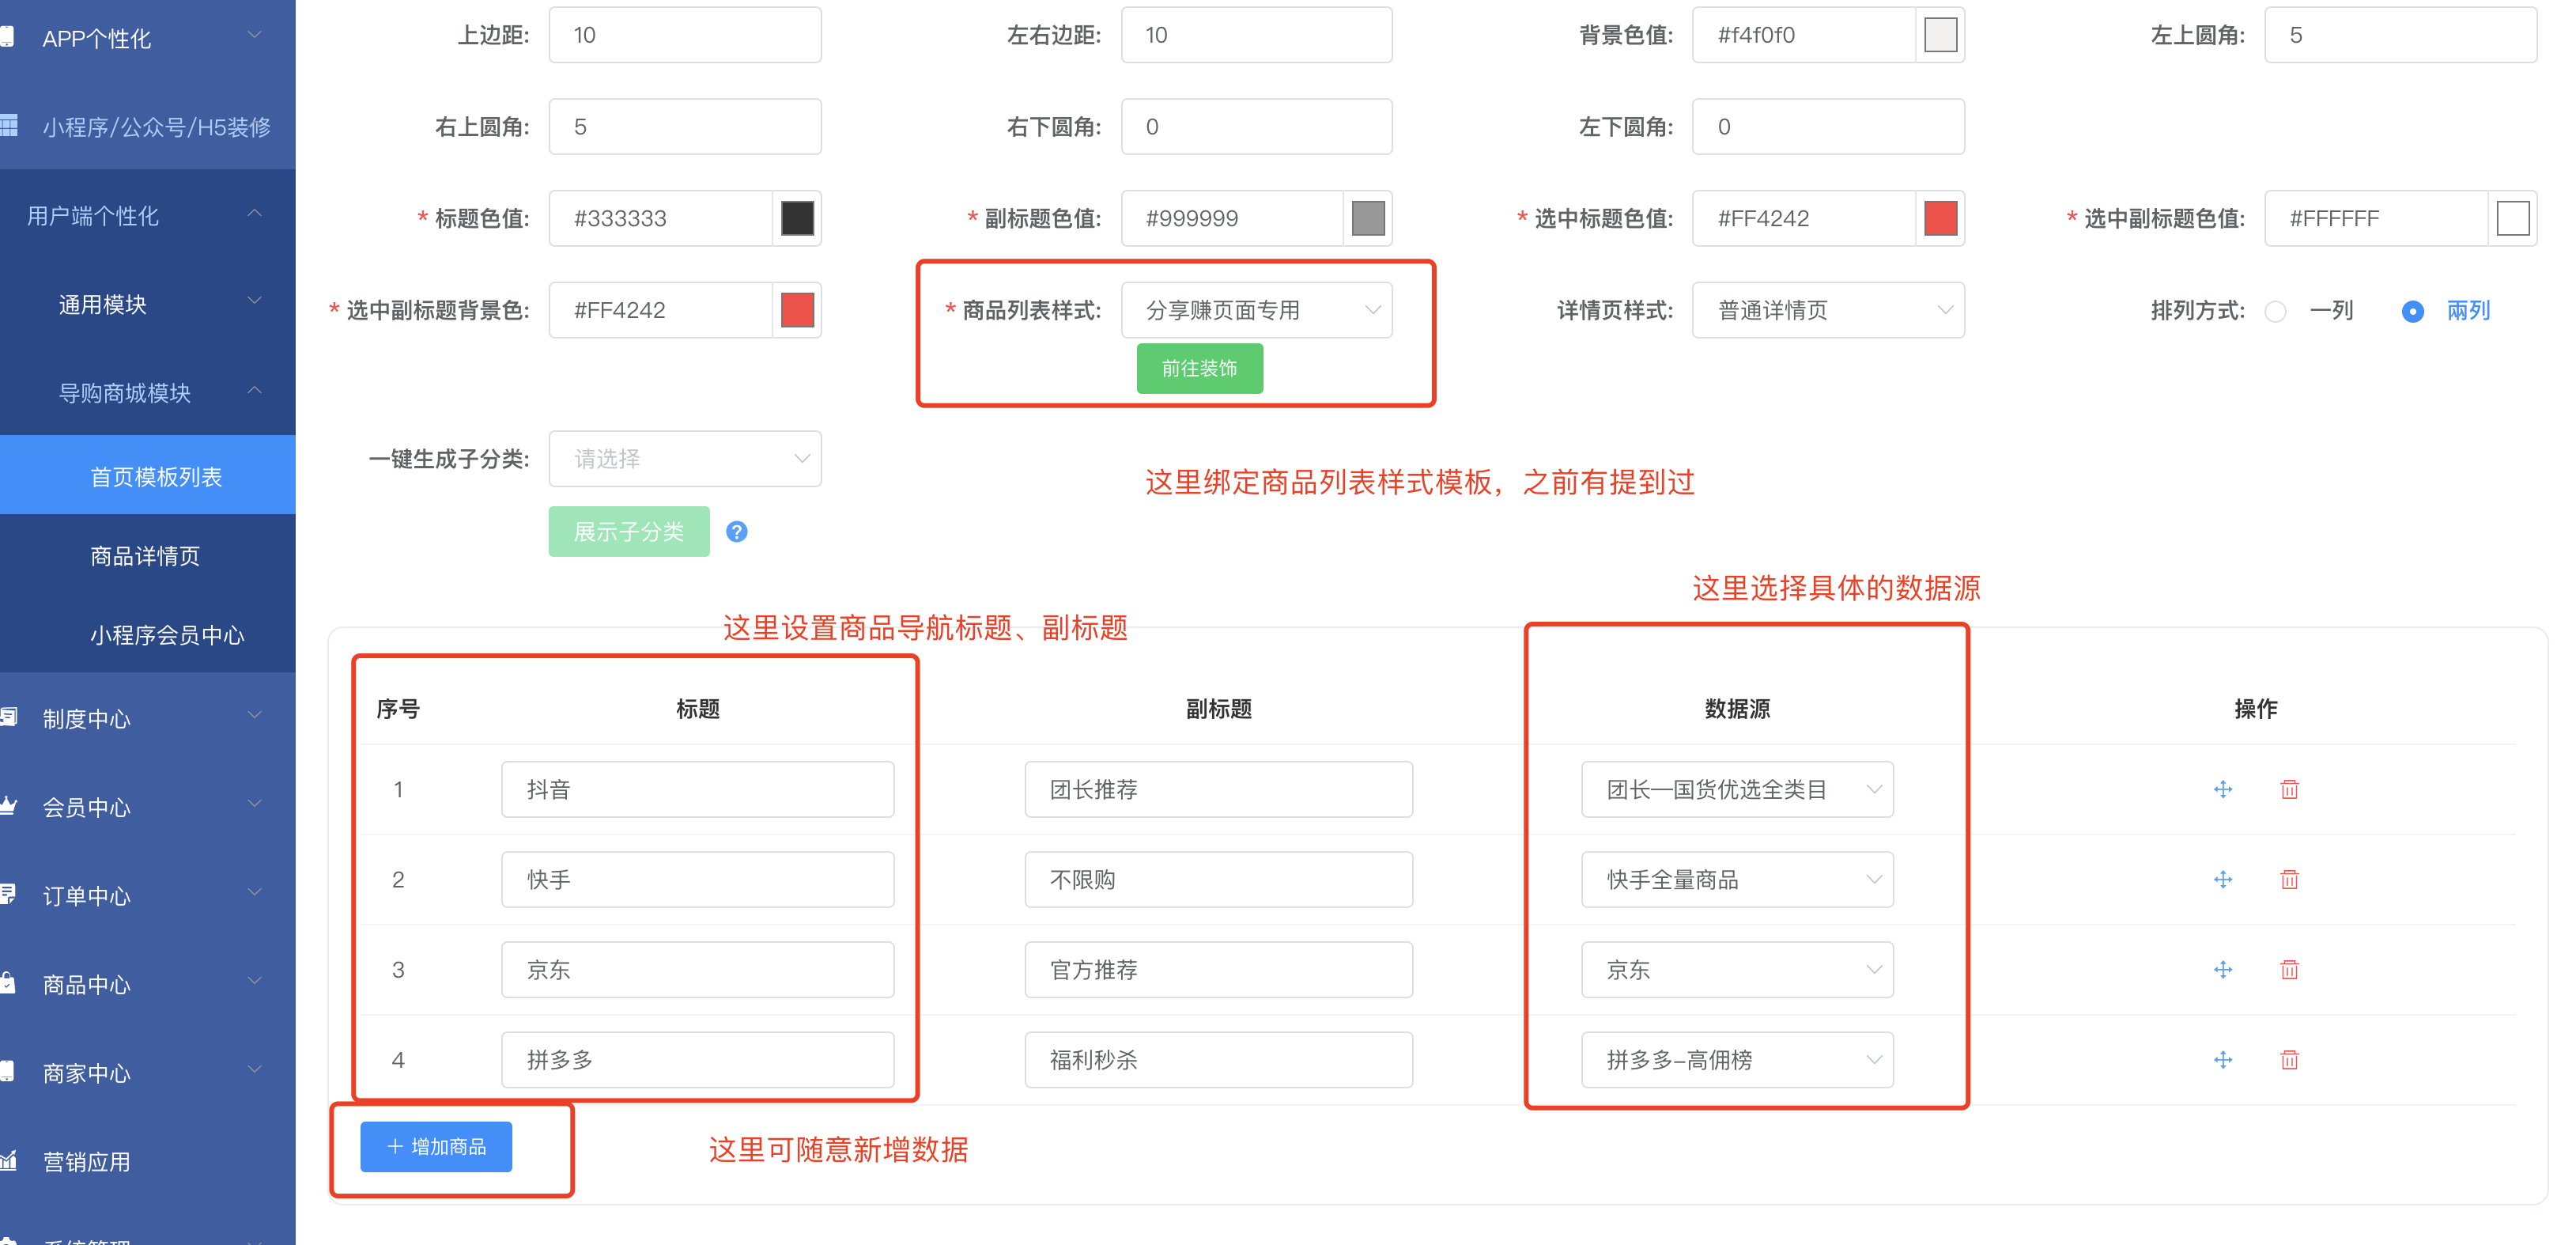Click the move icon for the 拼多多 row

coord(2222,1059)
